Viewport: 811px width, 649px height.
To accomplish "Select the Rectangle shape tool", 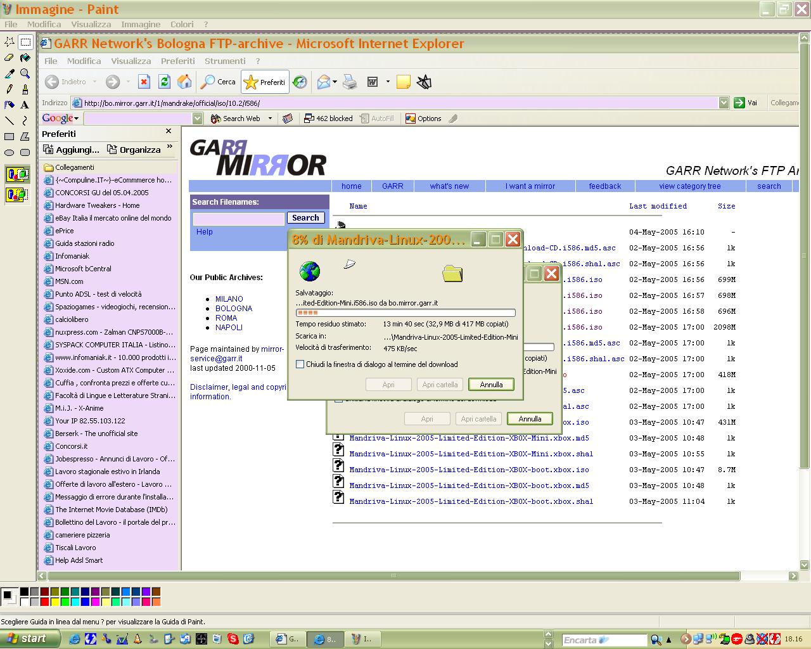I will (x=10, y=136).
